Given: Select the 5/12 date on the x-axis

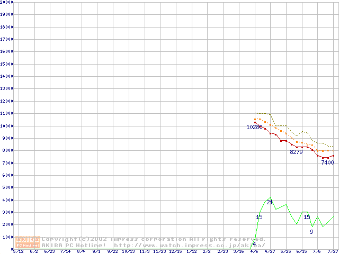Looking at the screenshot, I should 18,251.
